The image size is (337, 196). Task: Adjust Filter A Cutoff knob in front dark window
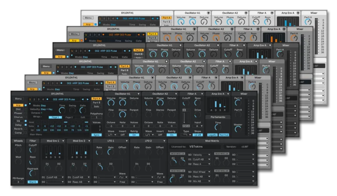(x=186, y=103)
